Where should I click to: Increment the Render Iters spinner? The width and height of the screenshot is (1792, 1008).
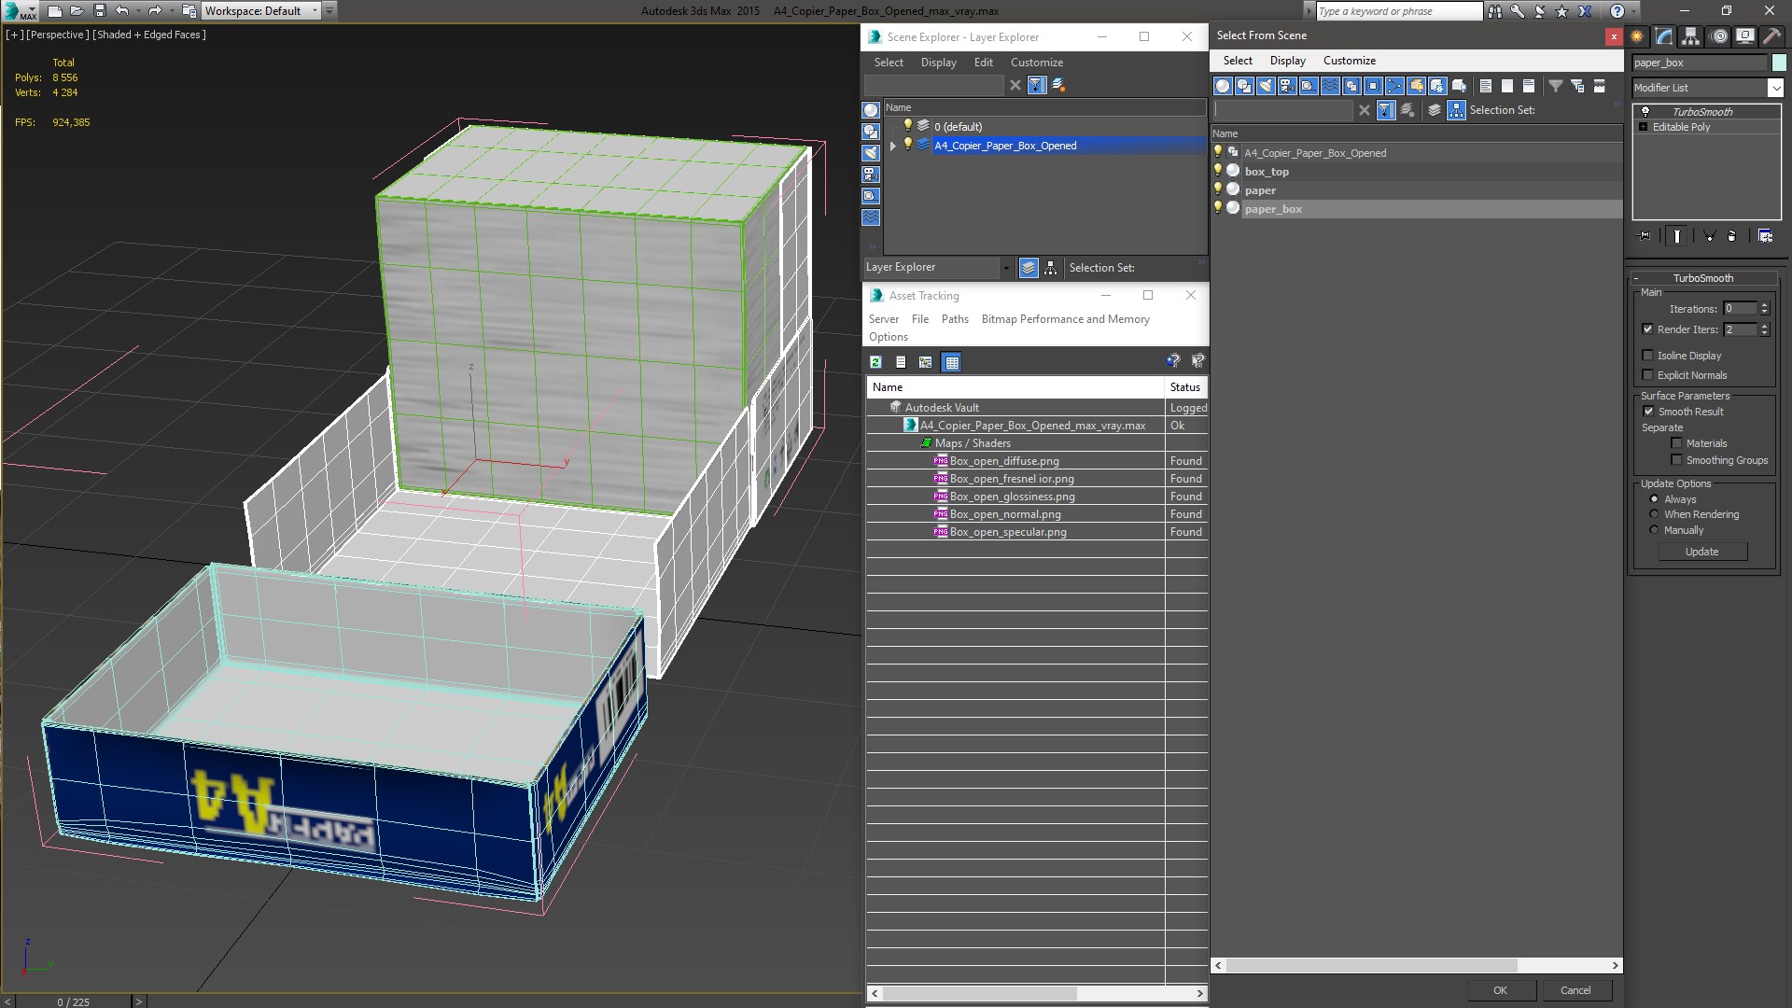tap(1764, 326)
